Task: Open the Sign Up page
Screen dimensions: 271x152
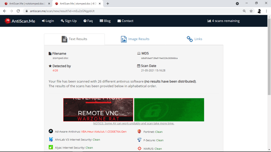Action: click(69, 21)
